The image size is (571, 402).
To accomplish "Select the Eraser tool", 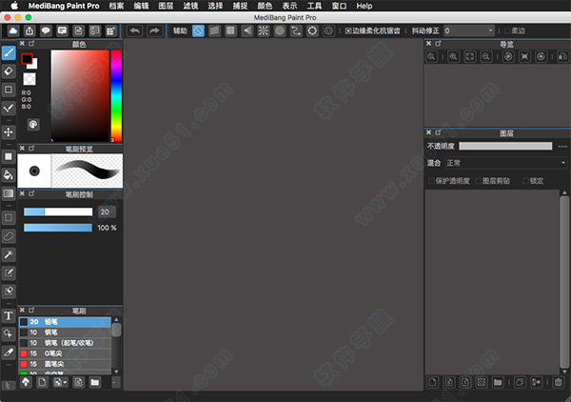I will [x=9, y=71].
